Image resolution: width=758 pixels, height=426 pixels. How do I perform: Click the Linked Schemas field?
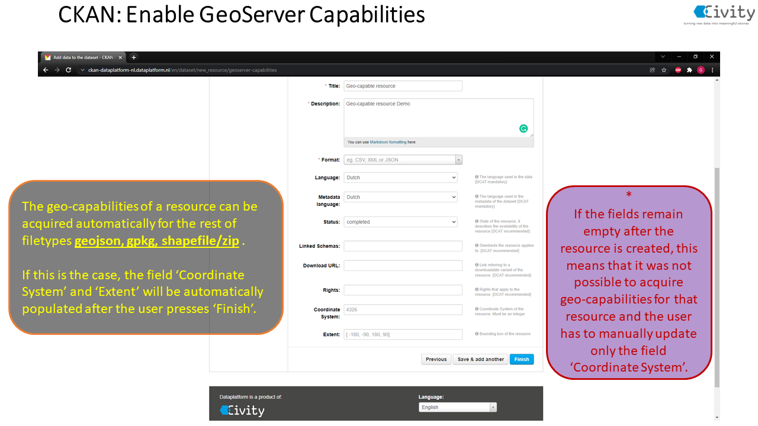click(403, 246)
